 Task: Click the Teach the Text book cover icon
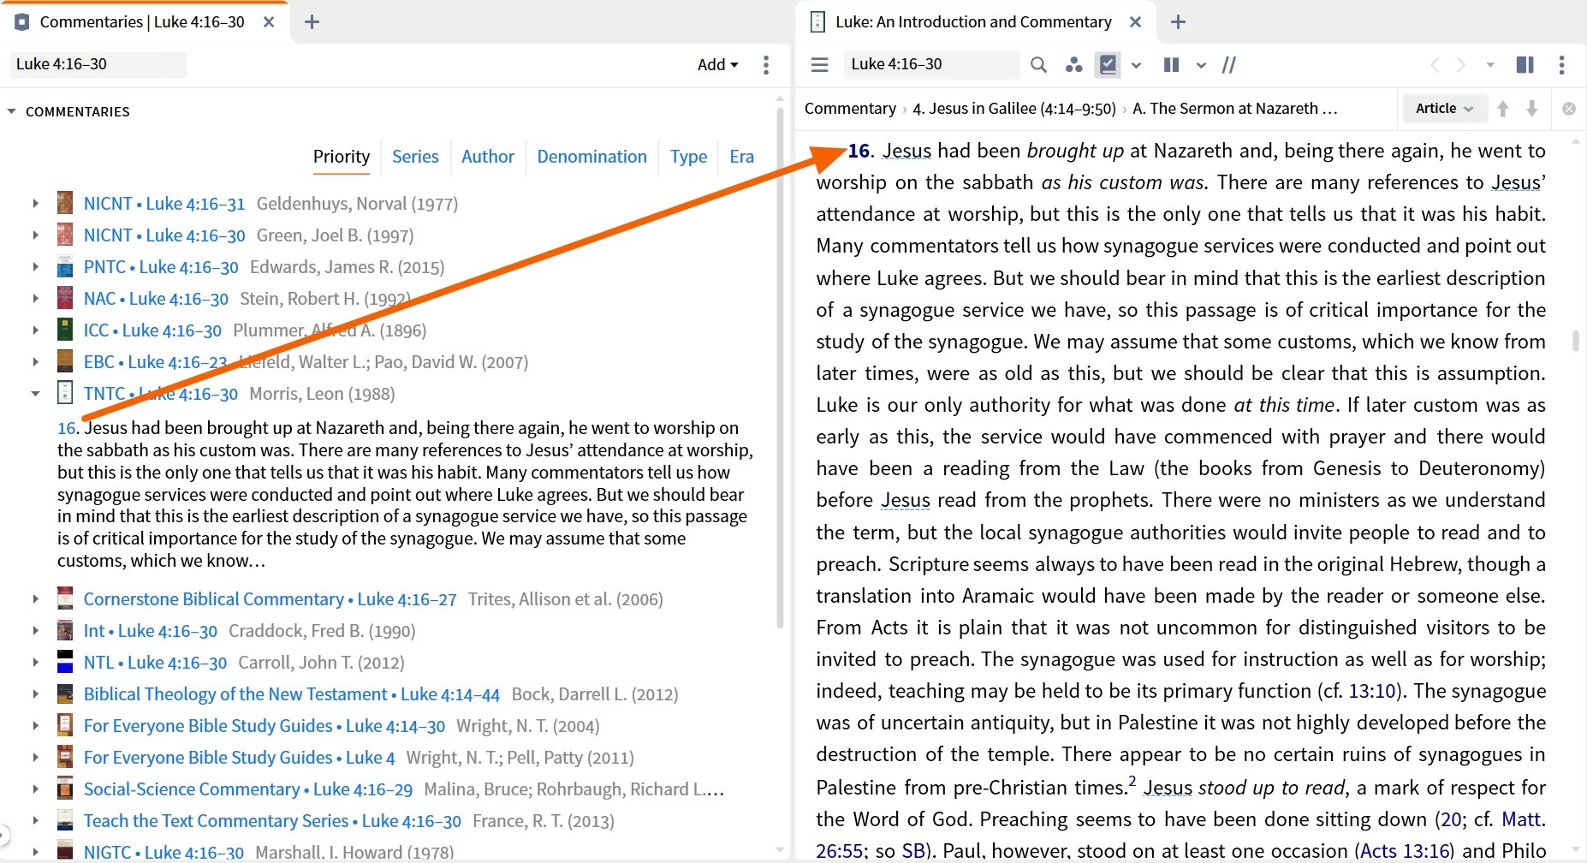(65, 820)
